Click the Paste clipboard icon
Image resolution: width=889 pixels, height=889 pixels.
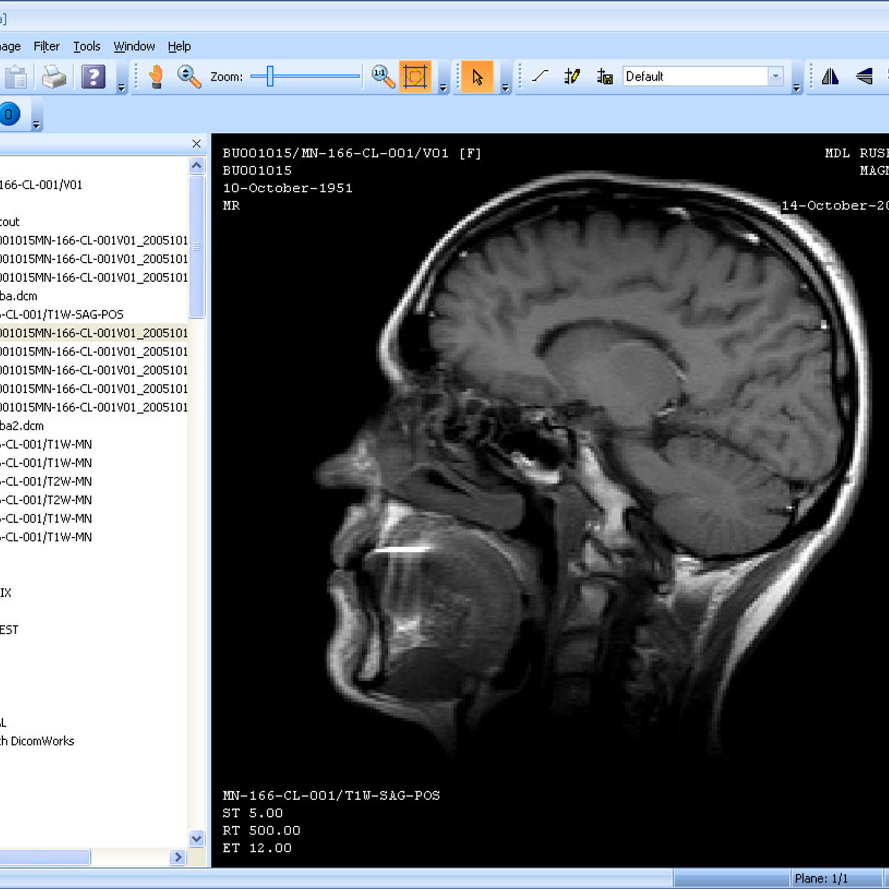coord(16,77)
